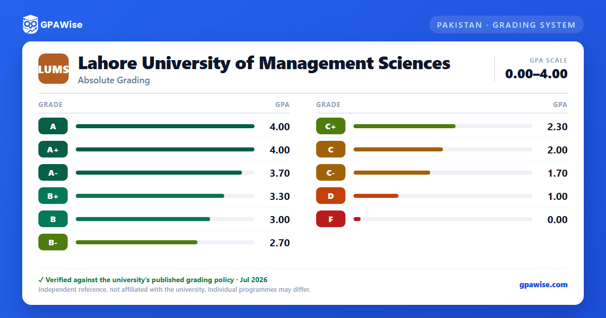The height and width of the screenshot is (318, 606).
Task: Select the C- grade badge
Action: point(331,173)
